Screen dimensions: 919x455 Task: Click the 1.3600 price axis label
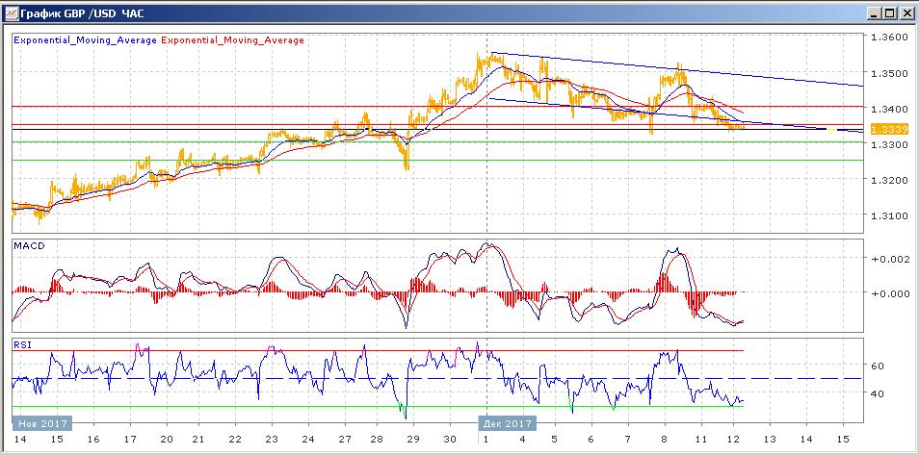889,37
